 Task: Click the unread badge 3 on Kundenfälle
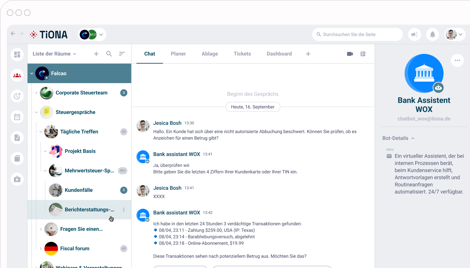(124, 190)
